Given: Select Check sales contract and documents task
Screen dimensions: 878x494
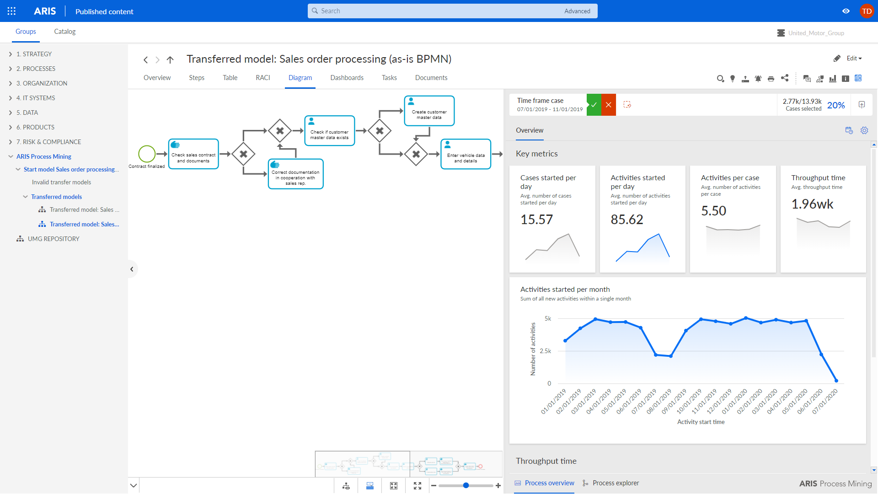Looking at the screenshot, I should (x=193, y=154).
